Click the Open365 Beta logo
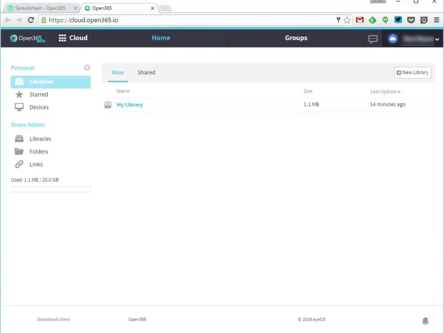 [x=27, y=38]
